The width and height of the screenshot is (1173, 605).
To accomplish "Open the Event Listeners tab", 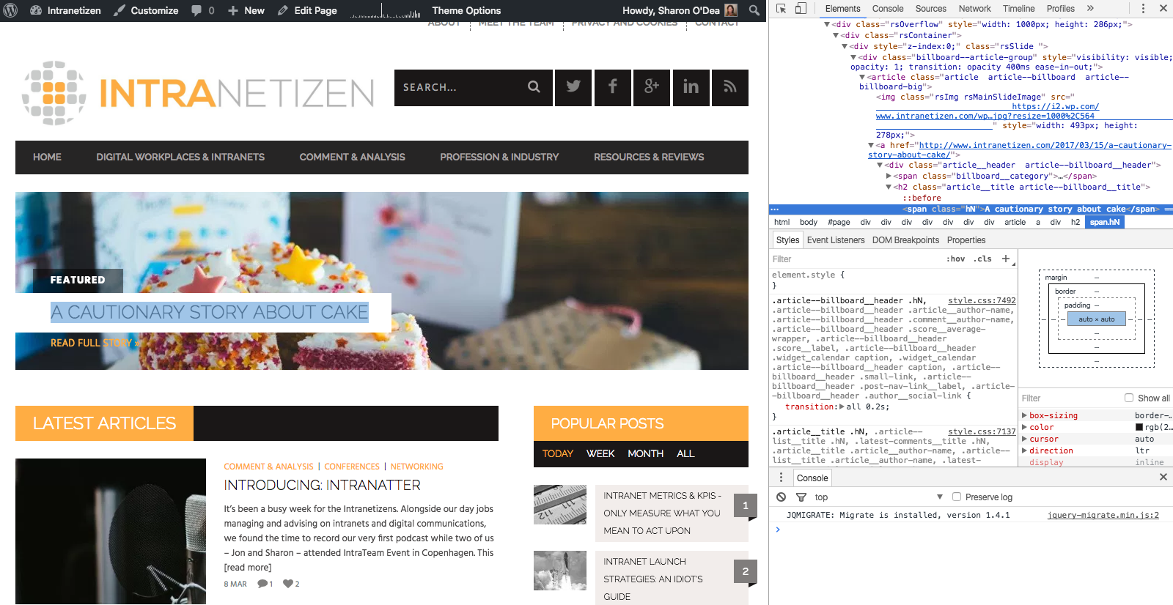I will tap(836, 240).
